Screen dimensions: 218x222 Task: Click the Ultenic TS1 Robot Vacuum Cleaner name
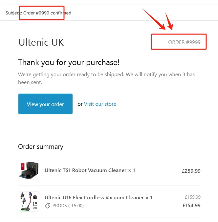85,170
